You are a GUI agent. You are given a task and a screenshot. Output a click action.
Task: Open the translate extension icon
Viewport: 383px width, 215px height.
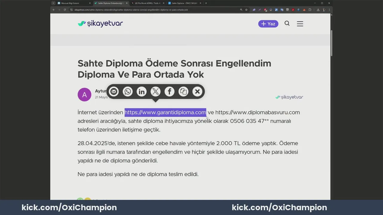pyautogui.click(x=282, y=10)
